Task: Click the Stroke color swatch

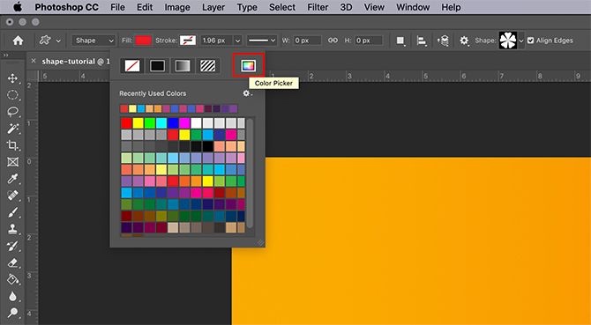Action: pos(187,41)
